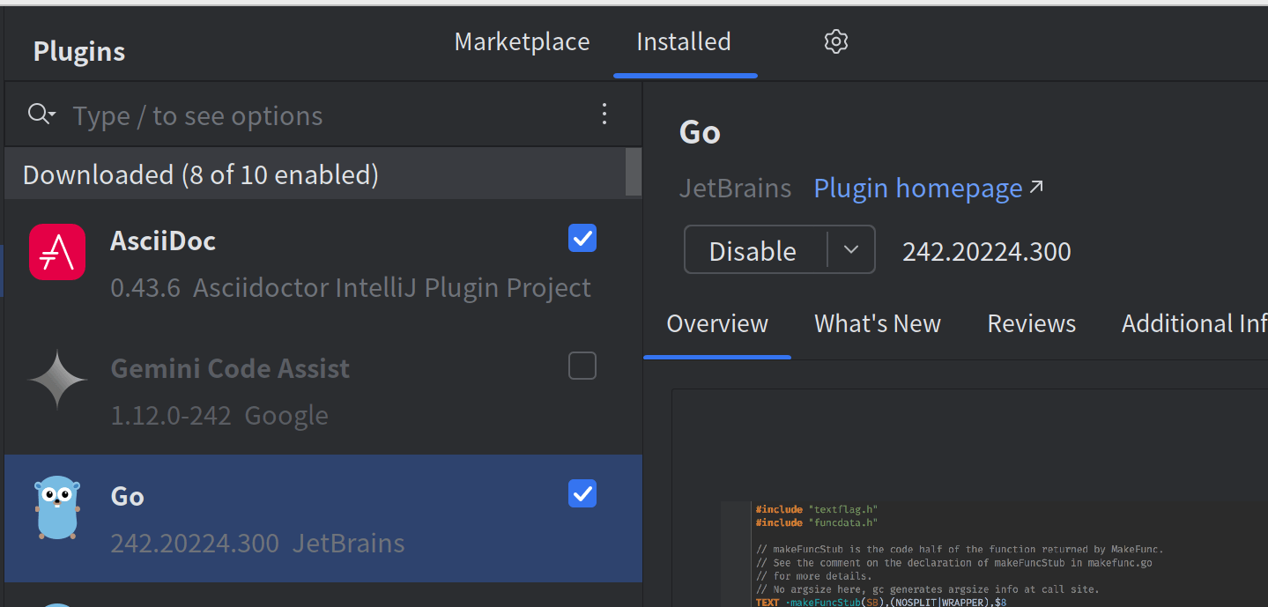Viewport: 1268px width, 607px height.
Task: Click the AsciiDoc plugin logo
Action: (57, 252)
